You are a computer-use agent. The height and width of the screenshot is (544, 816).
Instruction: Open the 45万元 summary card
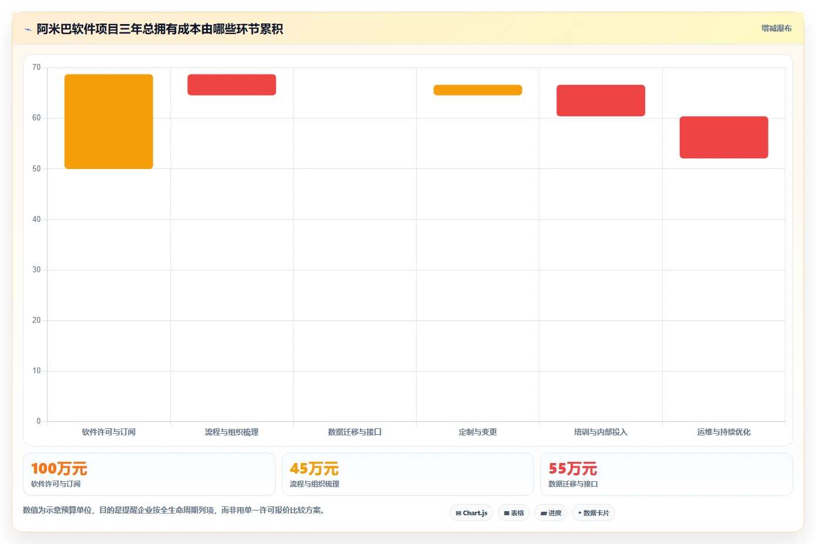tap(408, 474)
